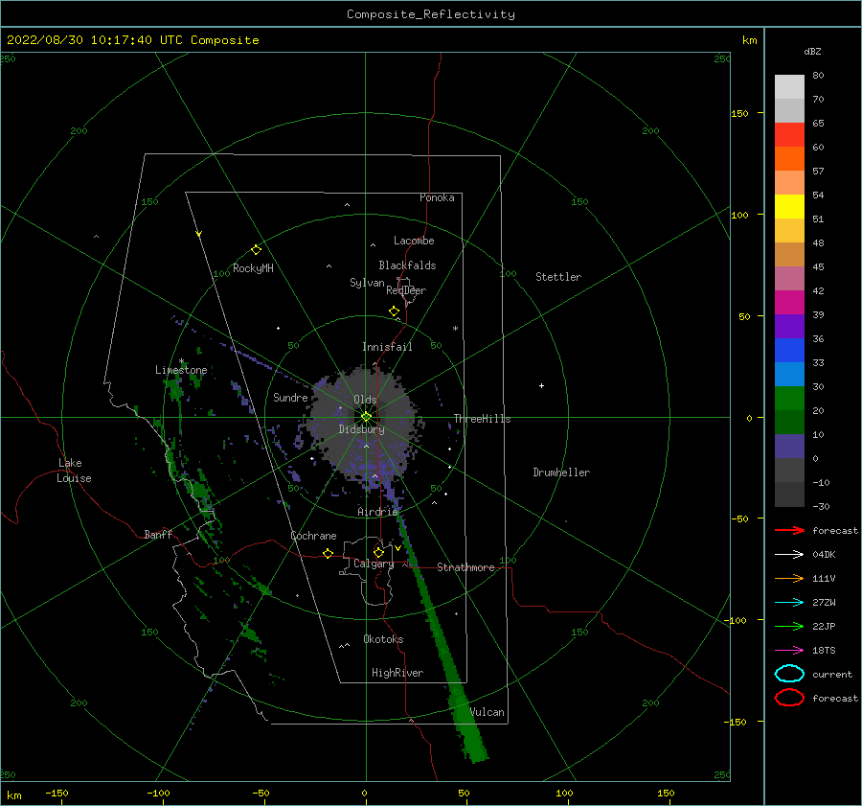The image size is (862, 806).
Task: Click the cyan current ellipse icon
Action: coord(789,674)
